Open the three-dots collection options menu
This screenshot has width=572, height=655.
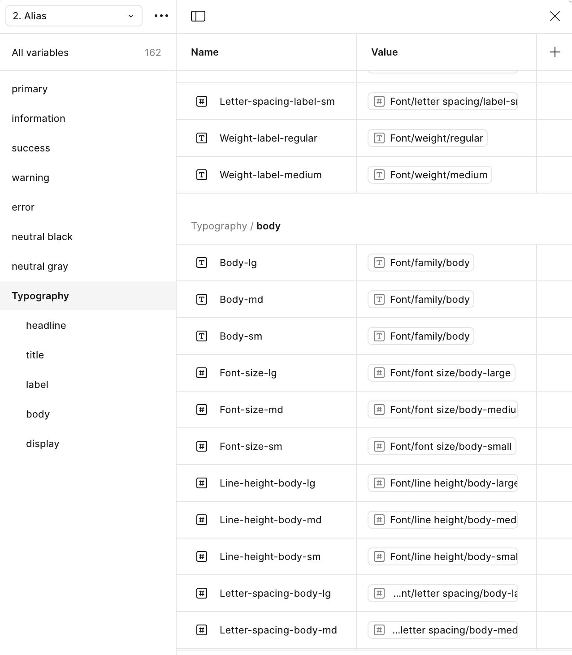tap(161, 16)
